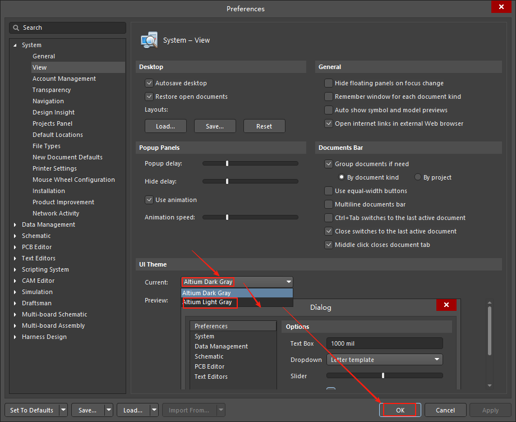
Task: Click Reset layouts button
Action: (x=264, y=126)
